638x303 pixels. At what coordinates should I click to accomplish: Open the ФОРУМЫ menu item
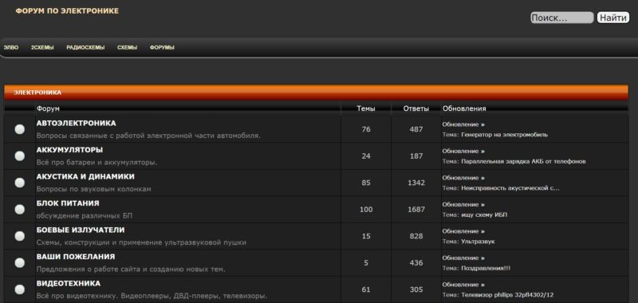pyautogui.click(x=162, y=48)
